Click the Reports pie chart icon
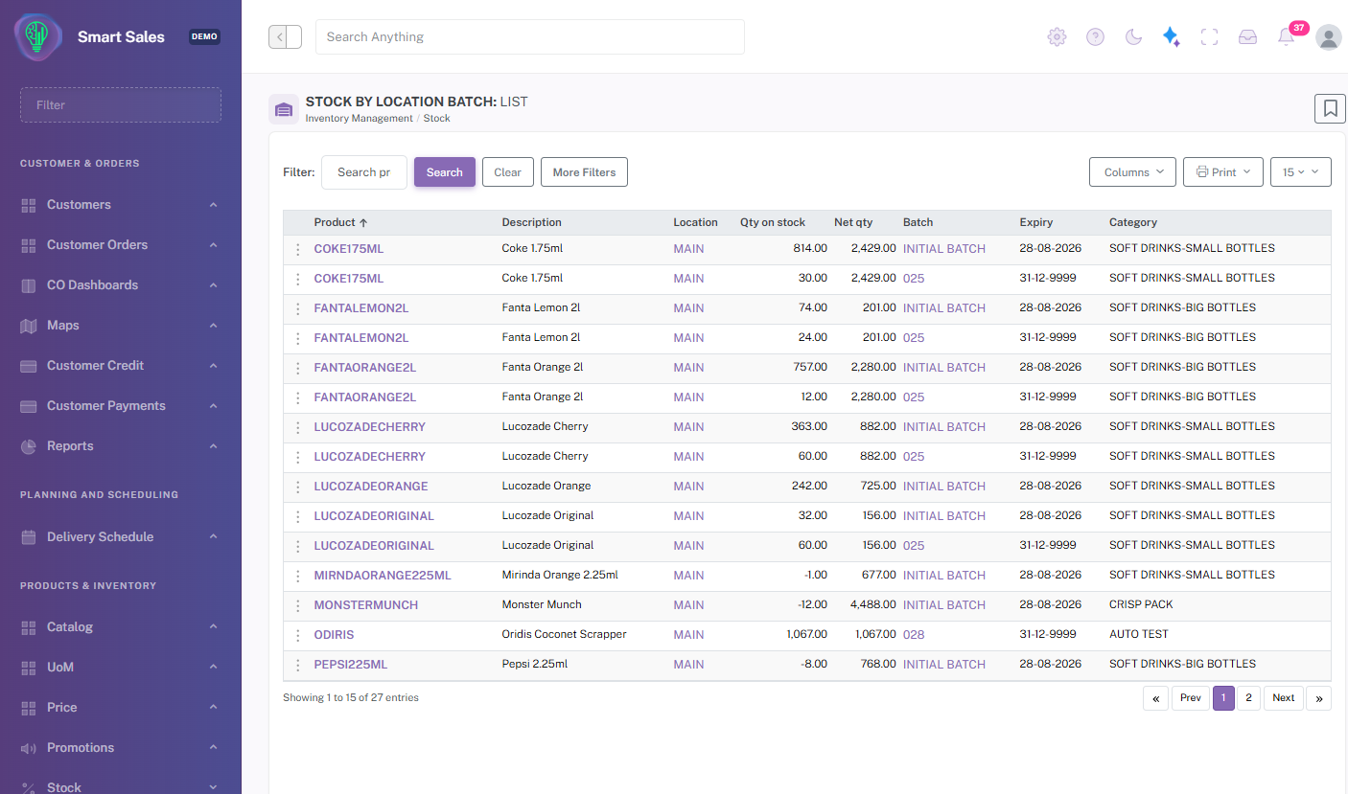 point(28,446)
